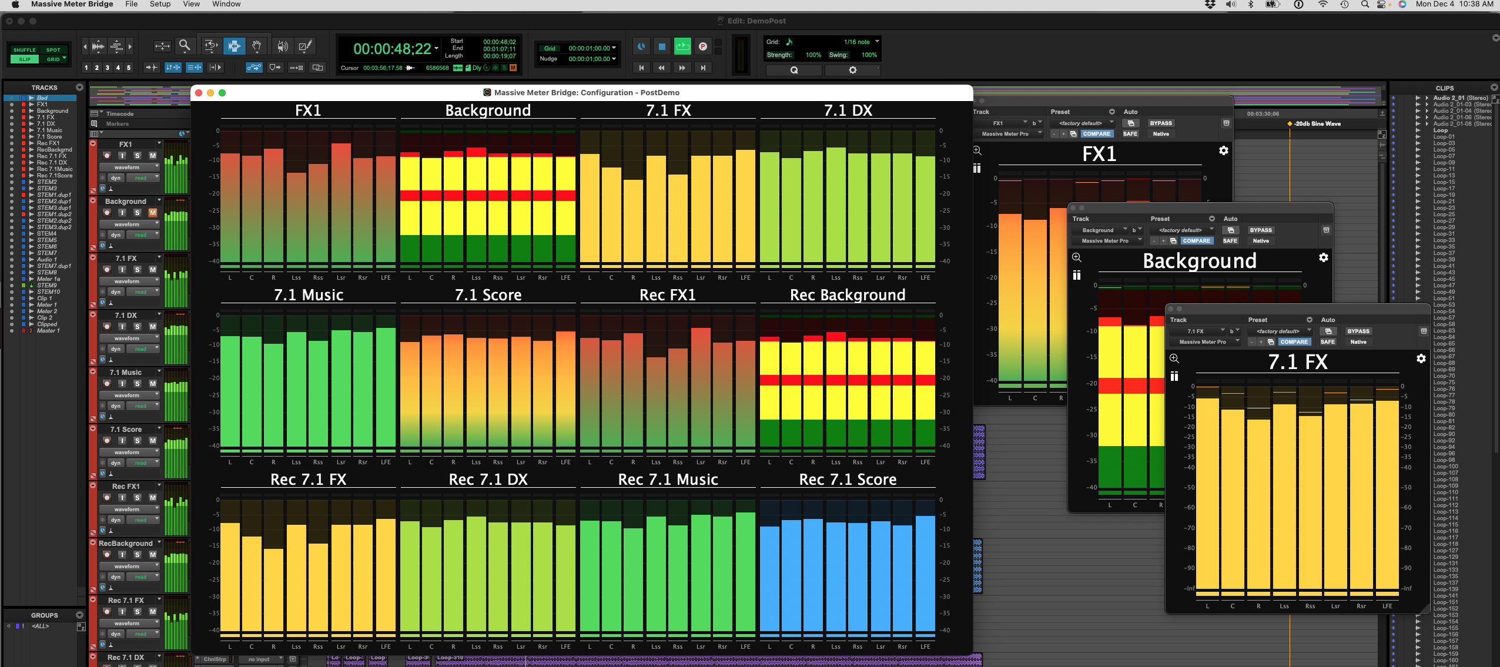The height and width of the screenshot is (667, 1500).
Task: Open the waveform view selector on FX1 track
Action: click(x=129, y=166)
